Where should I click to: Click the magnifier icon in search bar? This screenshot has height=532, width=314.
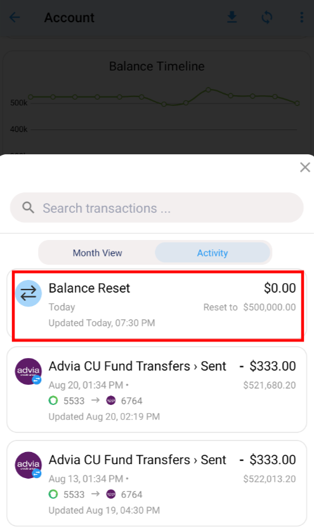click(x=28, y=208)
